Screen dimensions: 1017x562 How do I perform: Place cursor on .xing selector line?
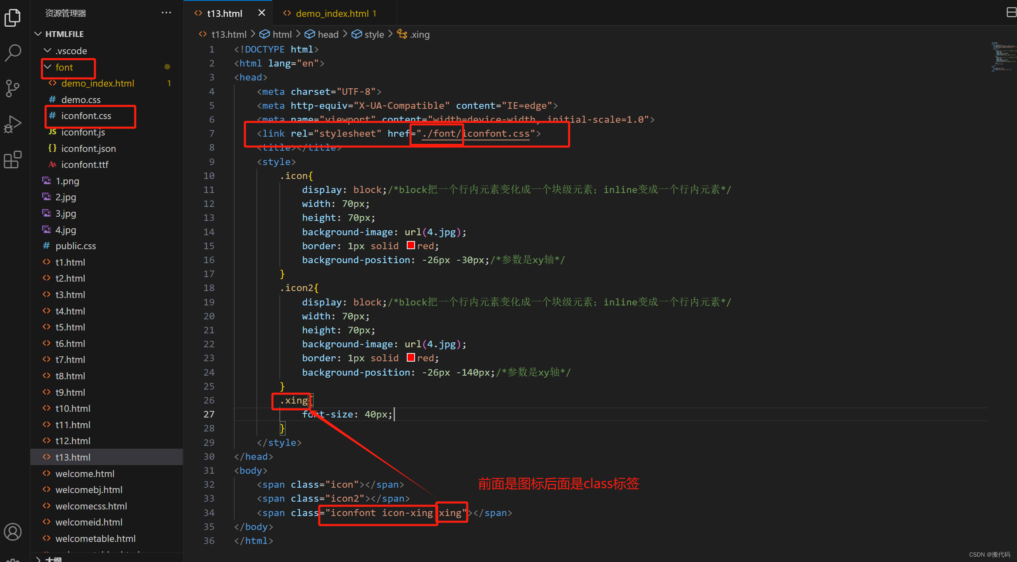[294, 400]
